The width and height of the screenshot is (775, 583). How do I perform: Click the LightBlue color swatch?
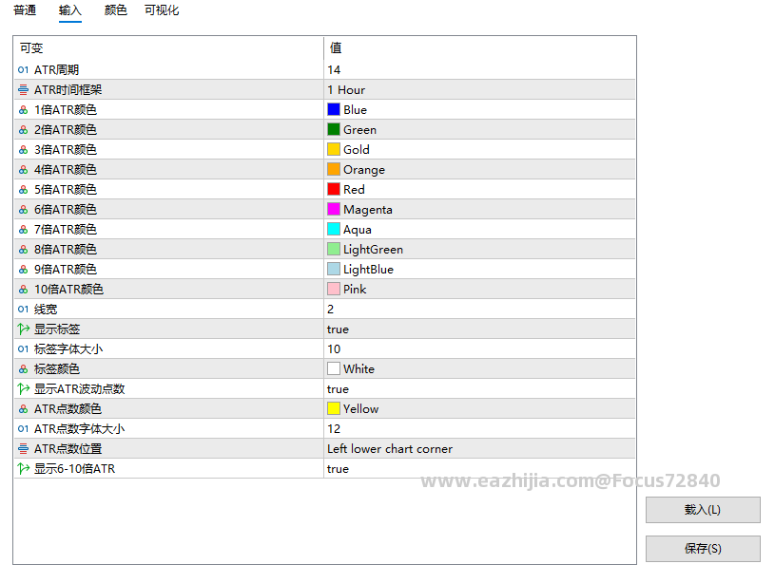click(x=334, y=269)
